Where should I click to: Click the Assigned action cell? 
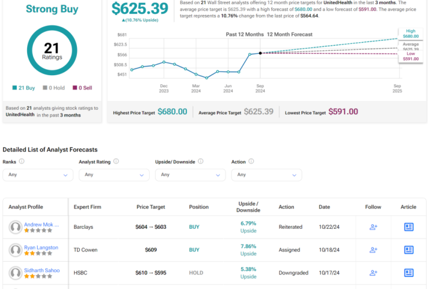(289, 250)
